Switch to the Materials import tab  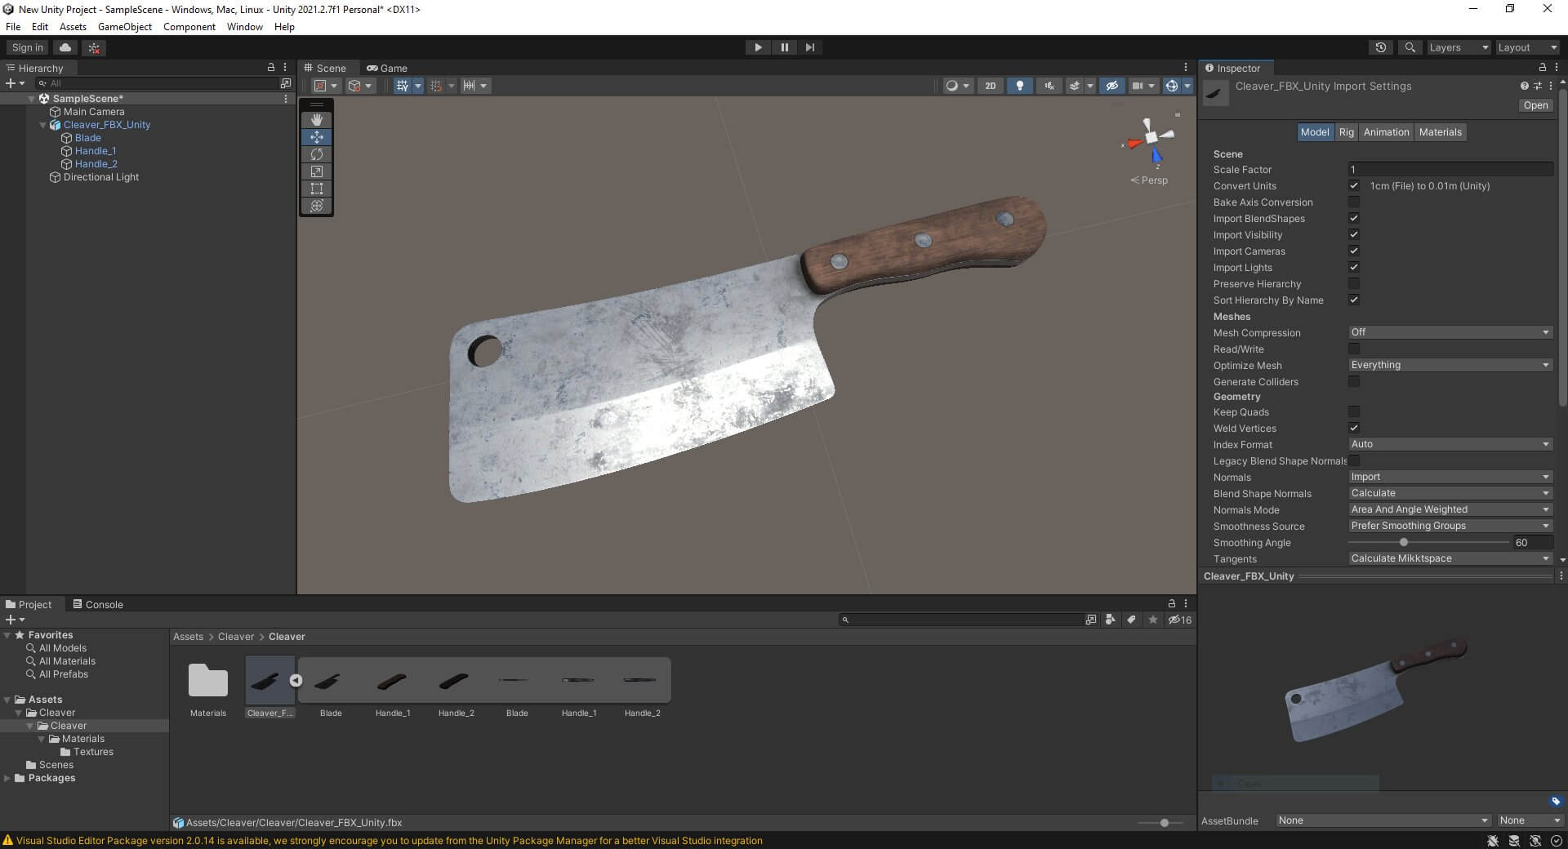point(1440,132)
